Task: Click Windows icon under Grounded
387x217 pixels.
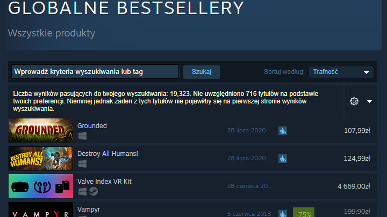Action: click(82, 136)
